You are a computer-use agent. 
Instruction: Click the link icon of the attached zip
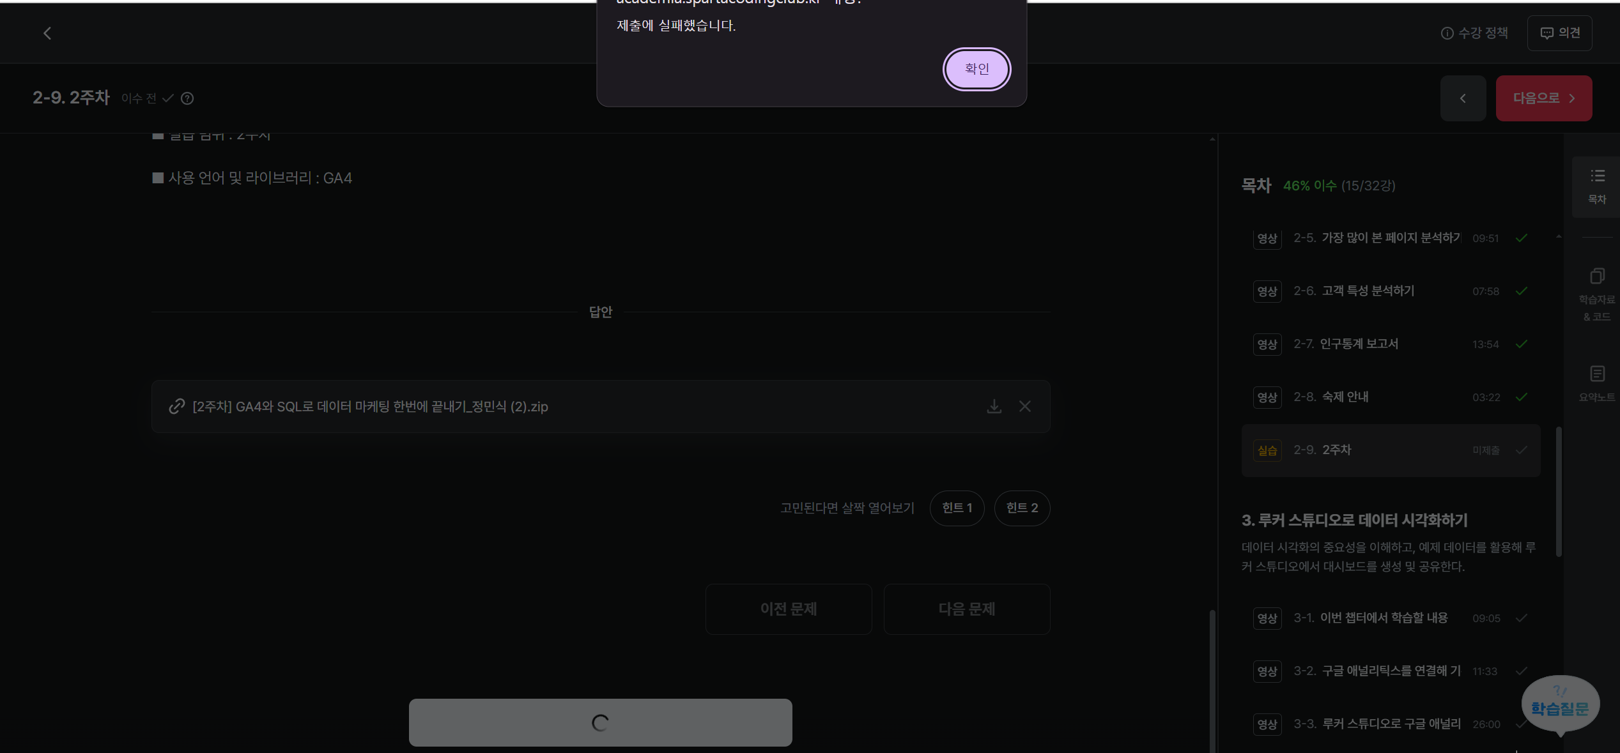[x=176, y=406]
